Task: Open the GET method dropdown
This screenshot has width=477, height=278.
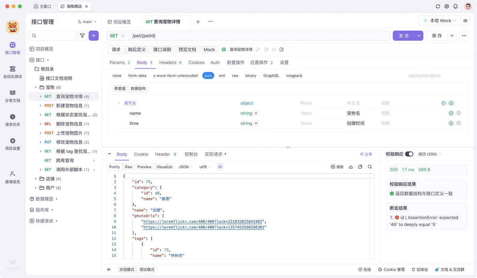Action: click(x=117, y=35)
